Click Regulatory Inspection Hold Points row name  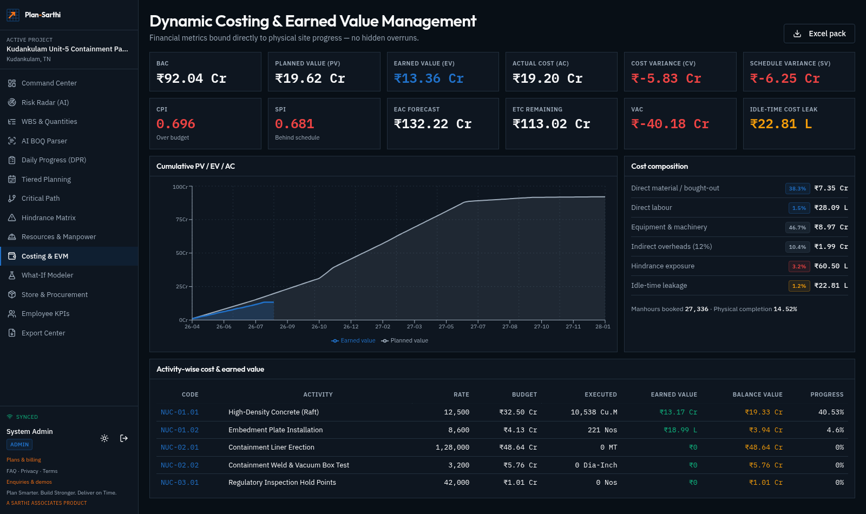pyautogui.click(x=282, y=483)
